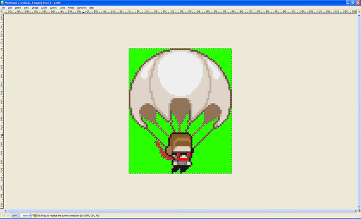This screenshot has height=219, width=361.
Task: Open the Filters menu
Action: (x=71, y=8)
